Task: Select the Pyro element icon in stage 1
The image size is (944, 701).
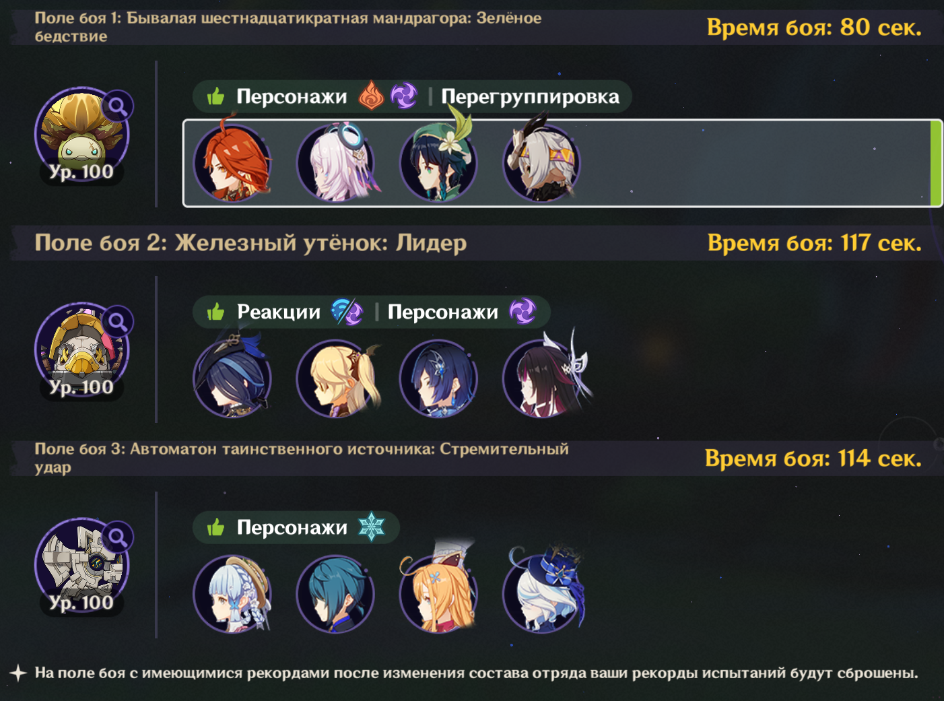Action: pyautogui.click(x=371, y=96)
